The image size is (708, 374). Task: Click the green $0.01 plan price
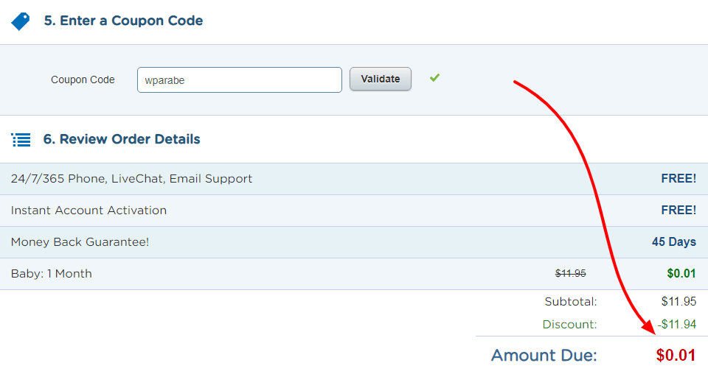coord(681,274)
